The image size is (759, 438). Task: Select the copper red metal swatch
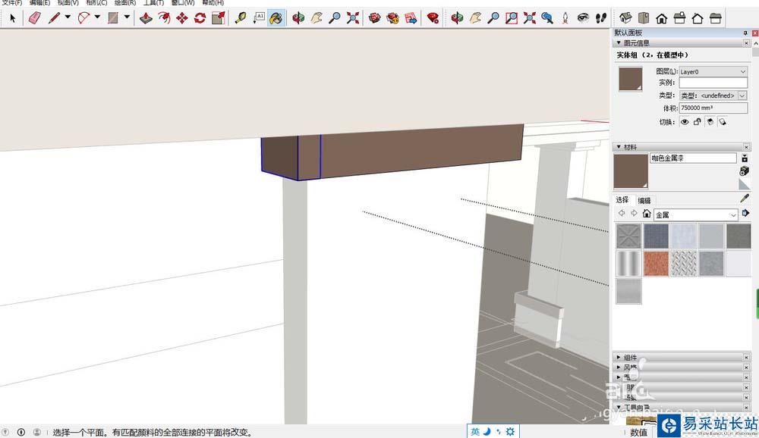click(x=656, y=263)
